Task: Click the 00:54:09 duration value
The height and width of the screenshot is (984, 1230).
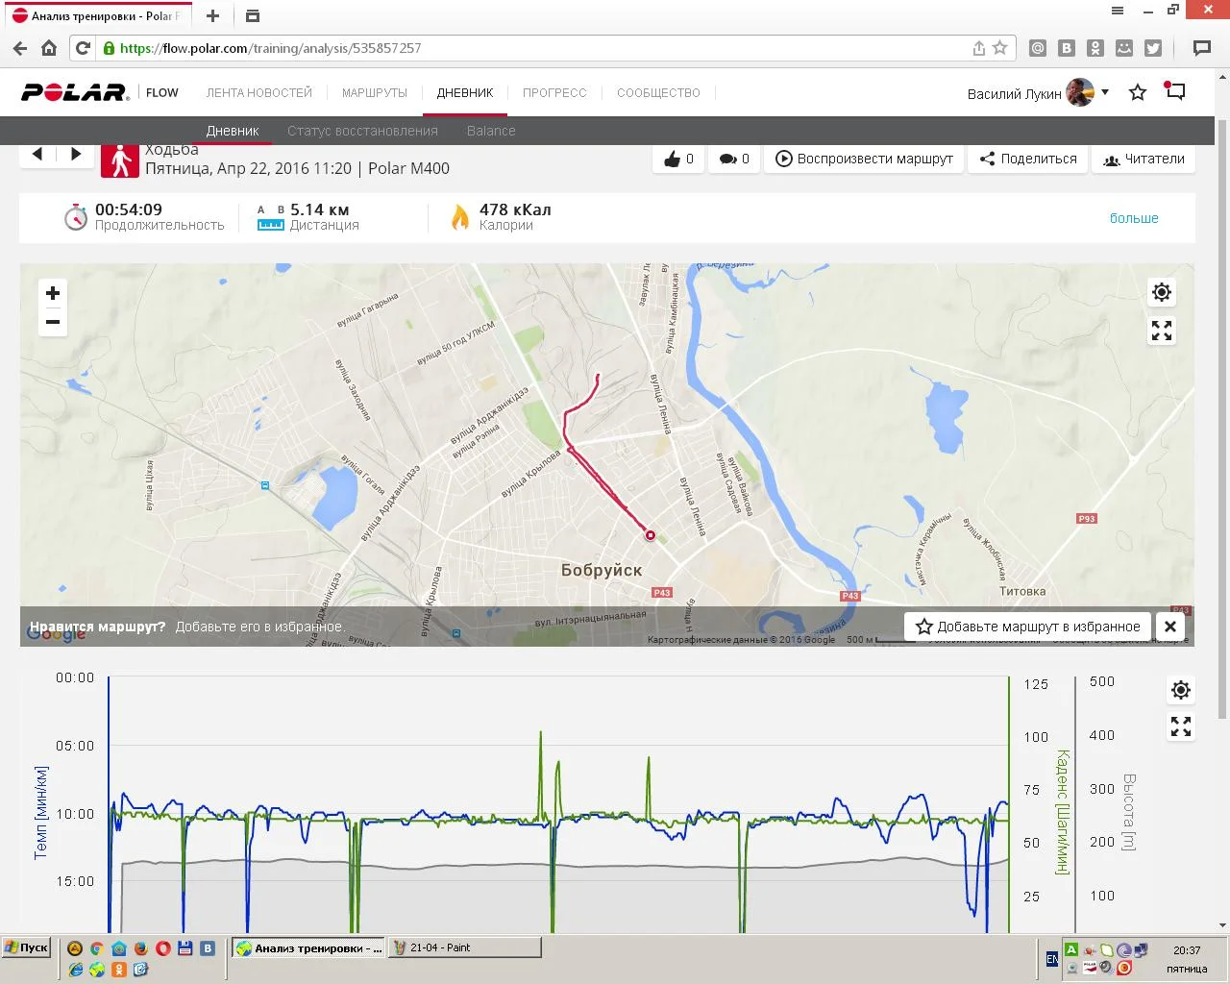Action: click(x=129, y=209)
